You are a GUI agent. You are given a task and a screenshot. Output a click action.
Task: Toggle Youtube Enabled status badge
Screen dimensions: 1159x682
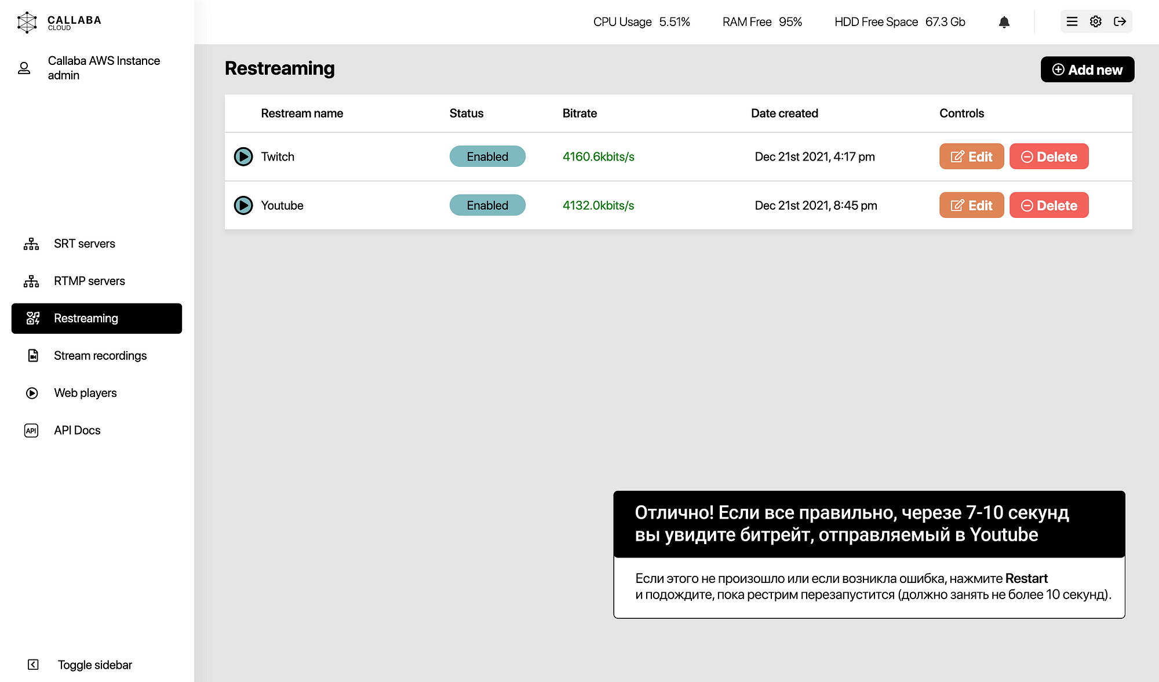(487, 205)
